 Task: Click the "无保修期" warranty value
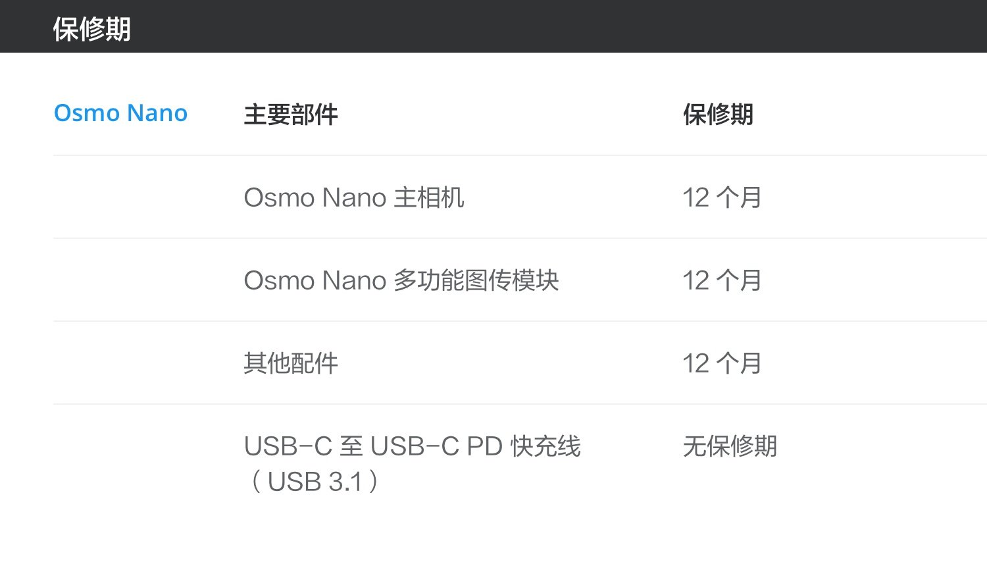coord(730,446)
